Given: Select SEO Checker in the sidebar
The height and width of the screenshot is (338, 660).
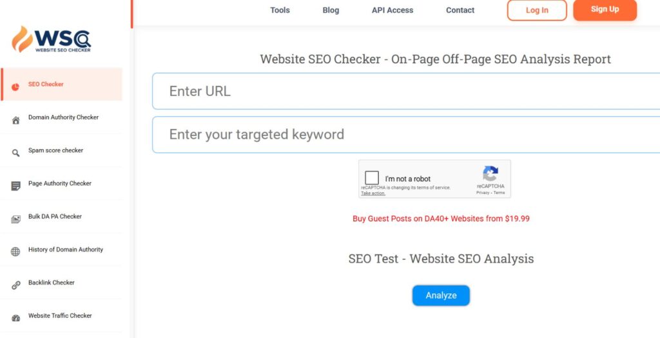Looking at the screenshot, I should [x=61, y=84].
